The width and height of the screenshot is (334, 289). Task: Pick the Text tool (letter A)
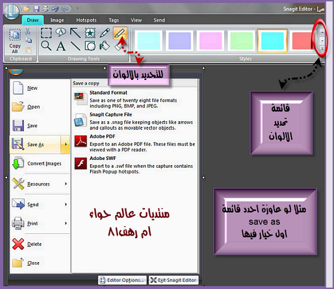61,47
